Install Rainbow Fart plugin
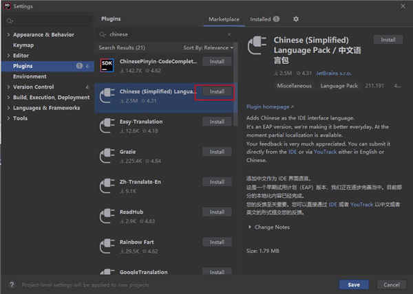 (x=217, y=242)
